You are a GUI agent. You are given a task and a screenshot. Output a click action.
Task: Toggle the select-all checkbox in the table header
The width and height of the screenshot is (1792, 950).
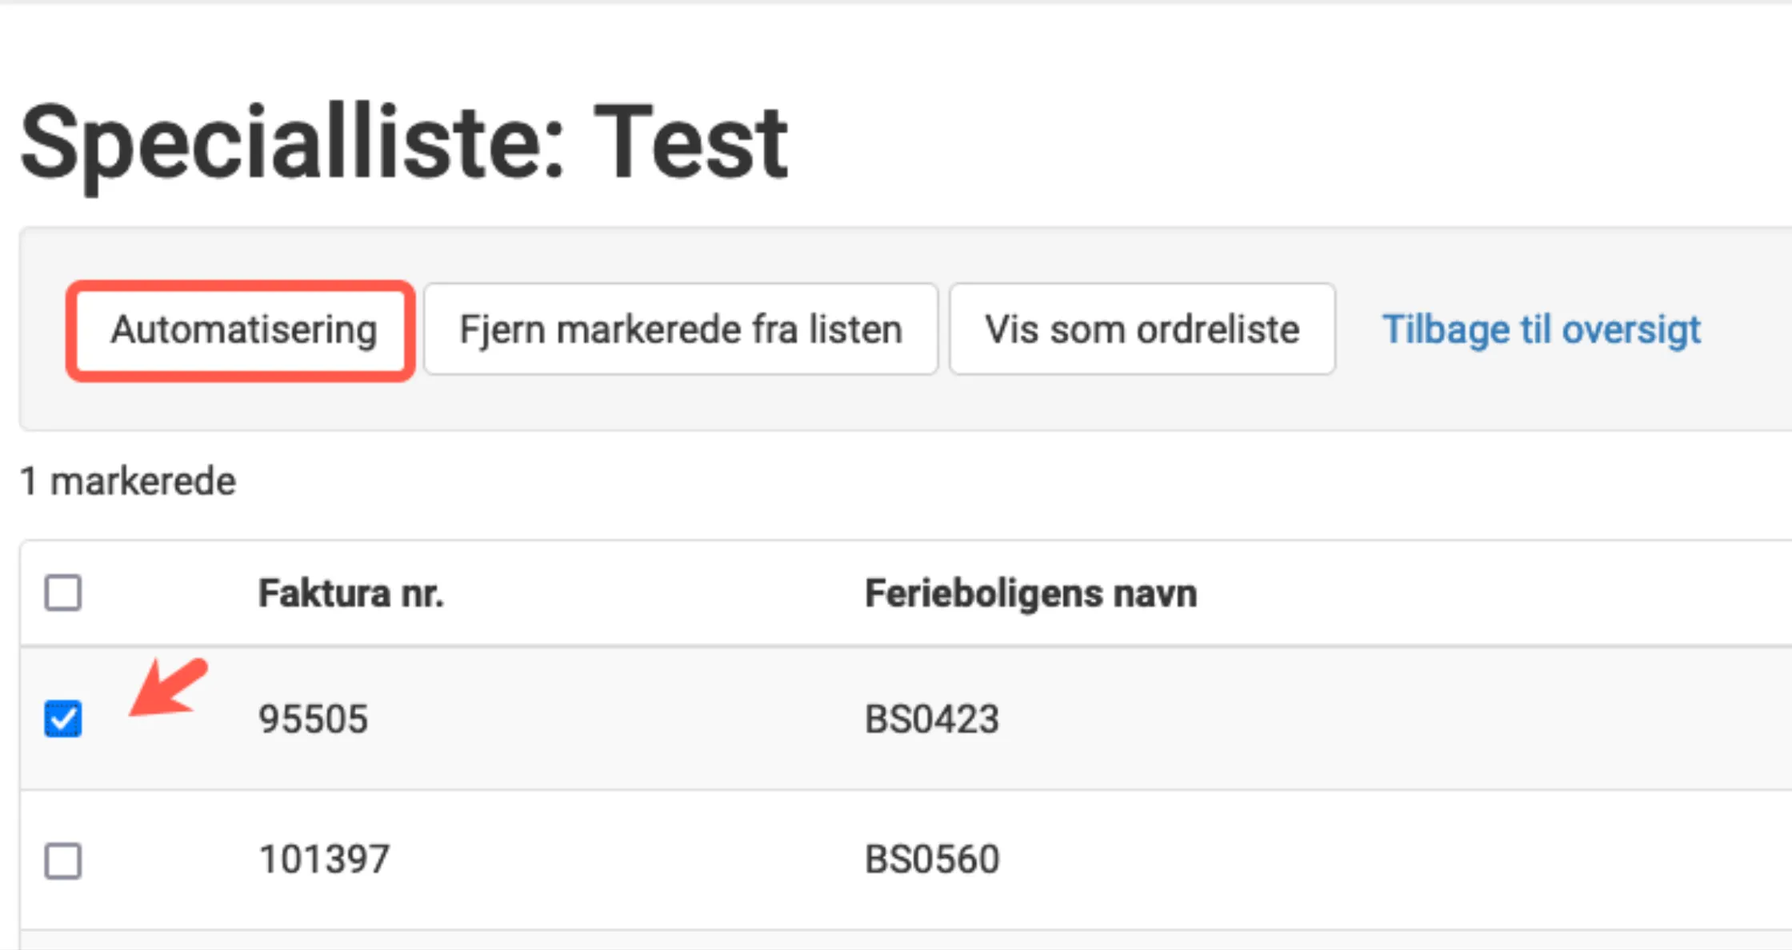[62, 593]
